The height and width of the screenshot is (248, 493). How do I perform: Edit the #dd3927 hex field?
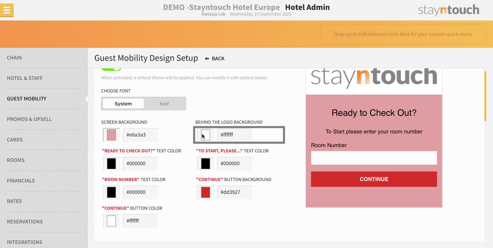click(x=234, y=192)
